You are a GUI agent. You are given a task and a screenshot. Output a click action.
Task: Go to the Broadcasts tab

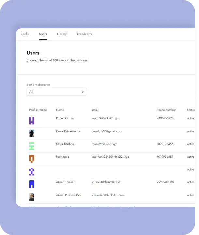tap(84, 34)
